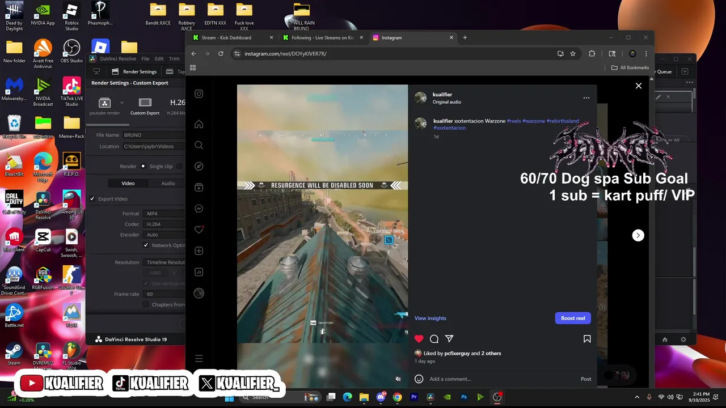Go back in the Chrome browser
Image resolution: width=726 pixels, height=408 pixels.
[193, 53]
